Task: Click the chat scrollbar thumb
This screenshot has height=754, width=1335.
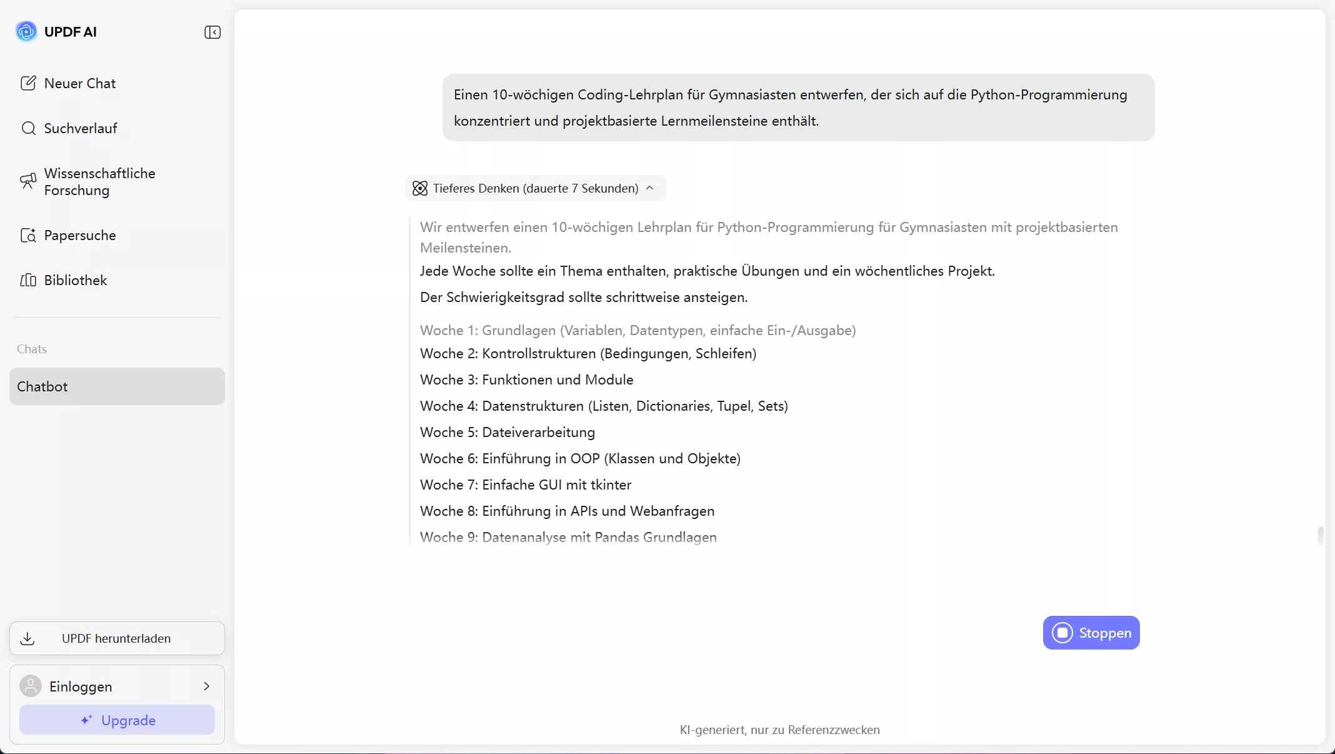Action: (1320, 536)
